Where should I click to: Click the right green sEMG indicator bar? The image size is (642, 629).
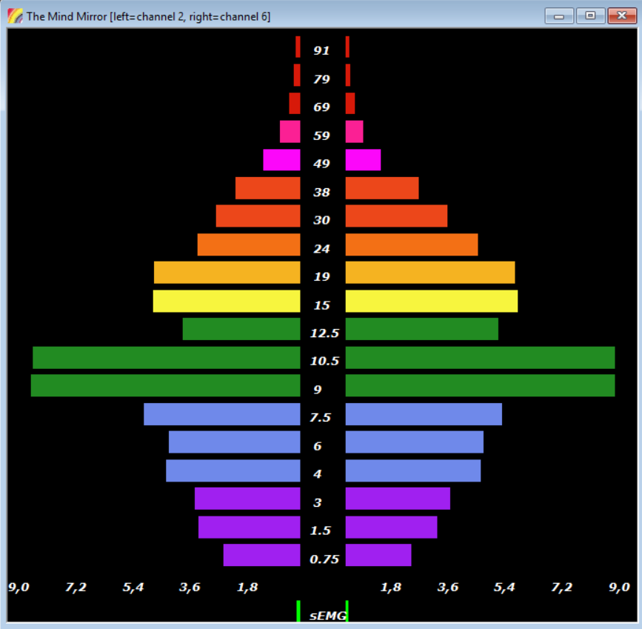pos(347,611)
